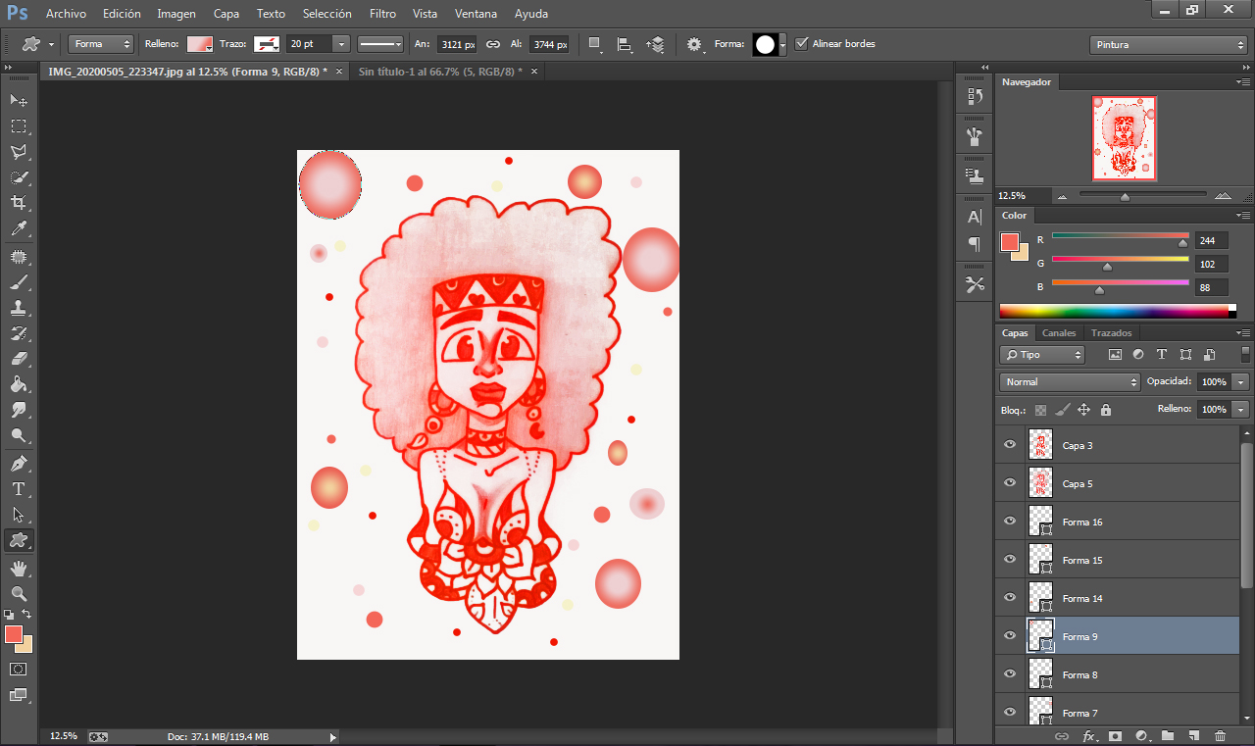Select the Polygonal Lasso tool
Viewport: 1255px width, 746px height.
tap(19, 152)
